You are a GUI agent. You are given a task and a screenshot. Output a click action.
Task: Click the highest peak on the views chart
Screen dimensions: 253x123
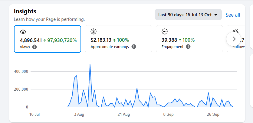tap(90, 65)
